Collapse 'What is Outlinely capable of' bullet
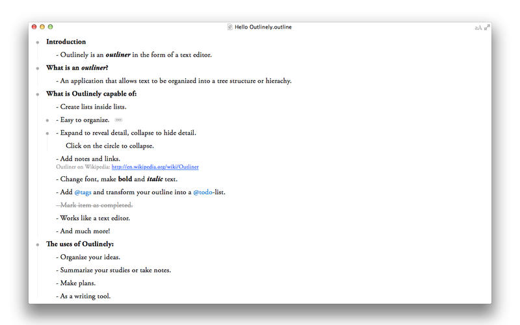 [x=38, y=94]
